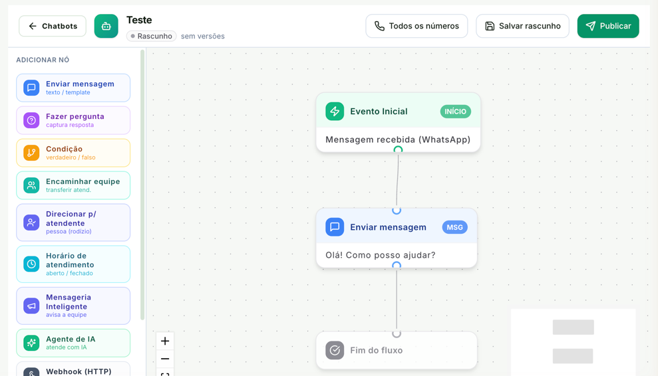Screen dimensions: 658x376
Task: Add a Condição node
Action: click(x=73, y=153)
